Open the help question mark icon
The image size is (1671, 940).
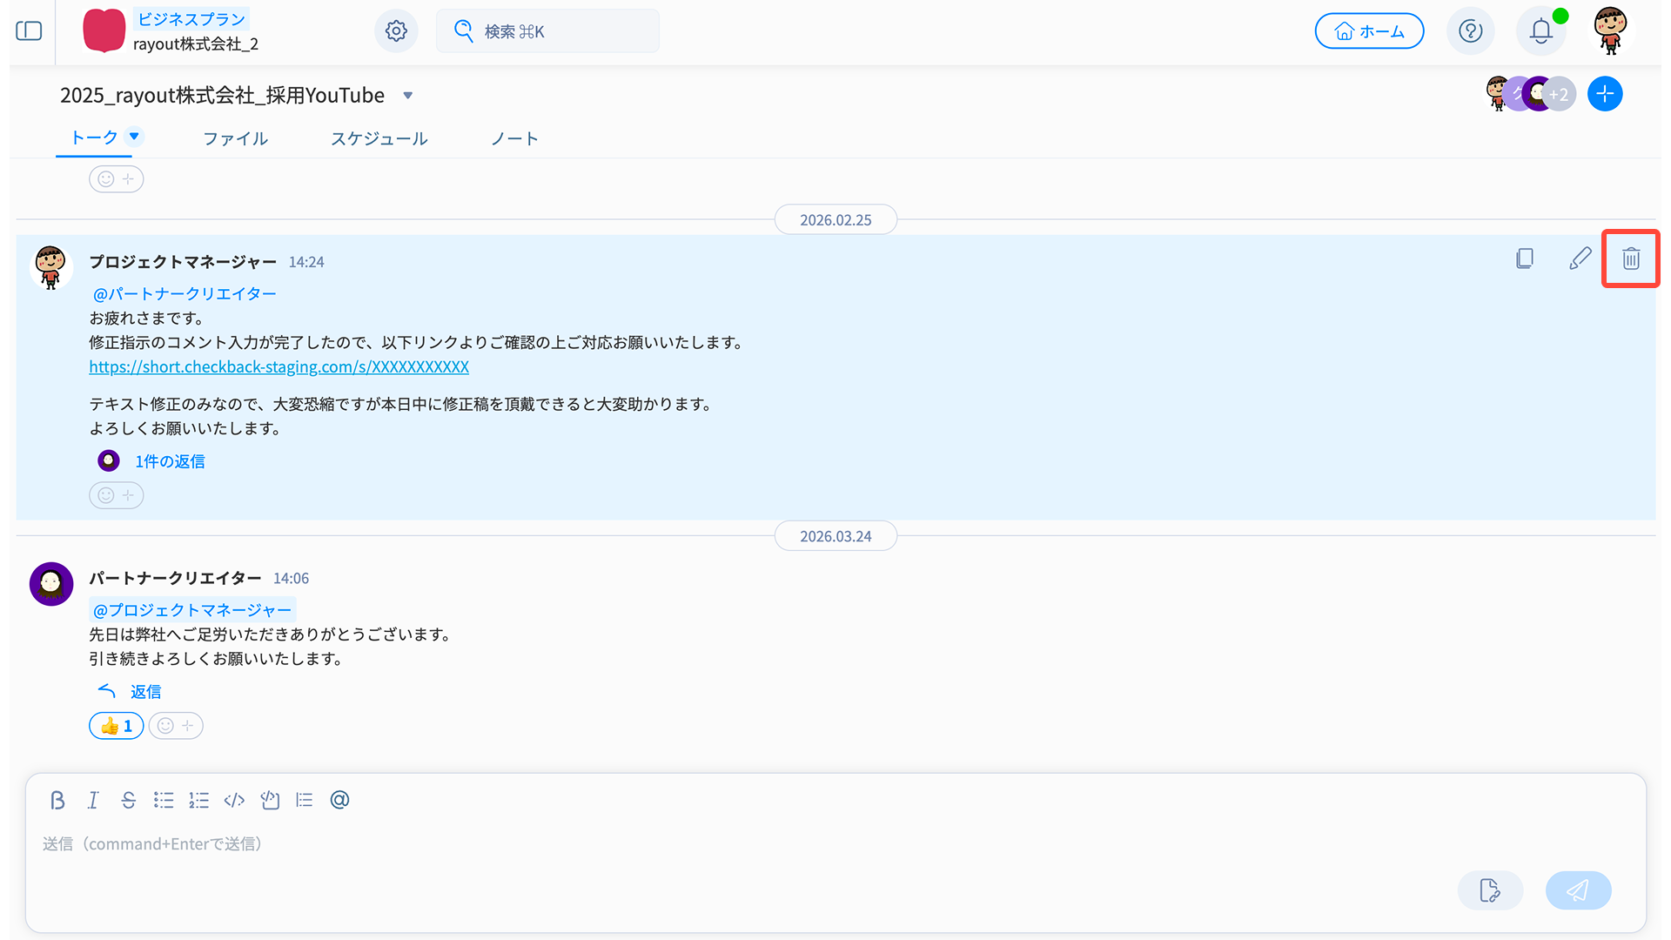[1470, 31]
